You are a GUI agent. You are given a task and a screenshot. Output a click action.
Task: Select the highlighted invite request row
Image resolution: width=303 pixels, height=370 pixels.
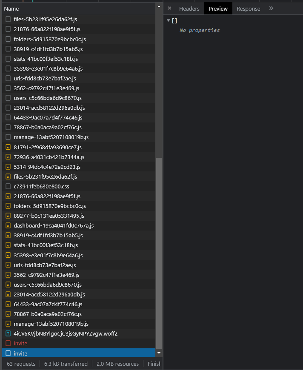(79, 353)
